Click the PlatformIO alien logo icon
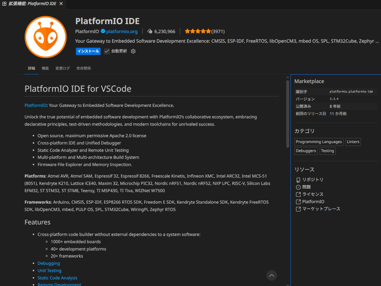This screenshot has height=286, width=381. 45,37
